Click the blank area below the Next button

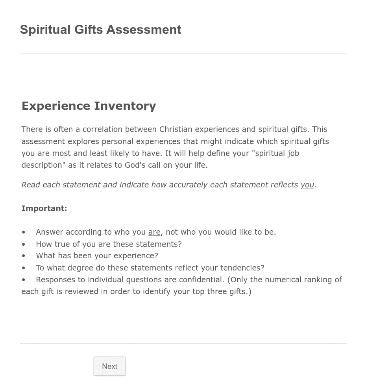(183, 384)
